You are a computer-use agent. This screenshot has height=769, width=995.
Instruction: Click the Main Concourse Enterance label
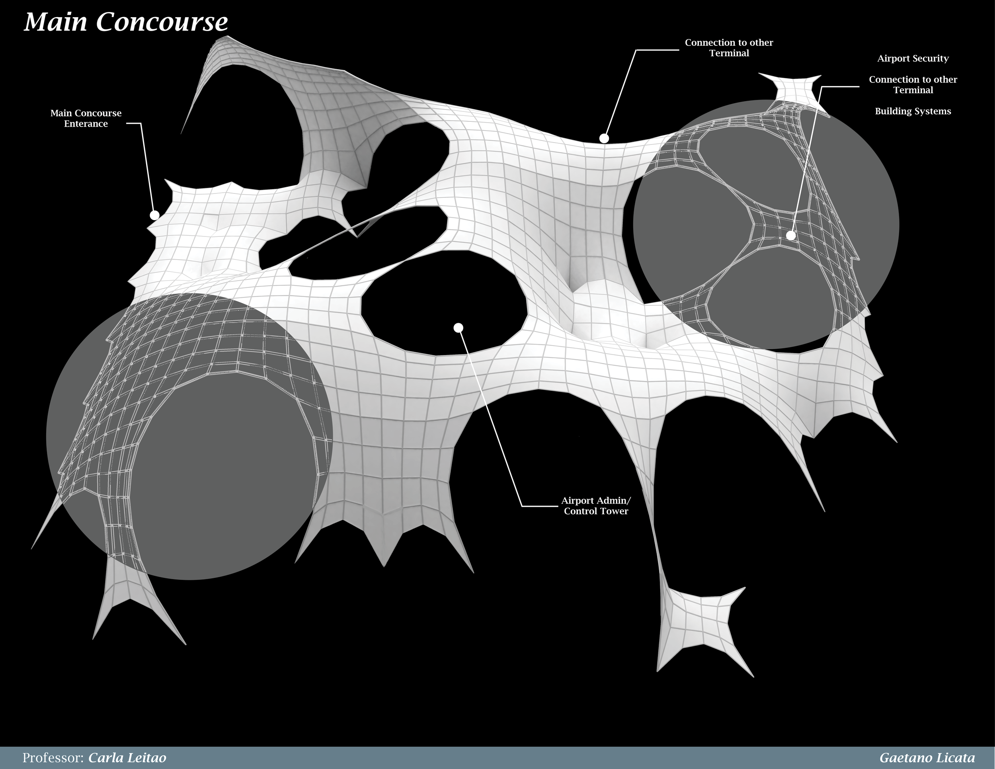click(86, 119)
